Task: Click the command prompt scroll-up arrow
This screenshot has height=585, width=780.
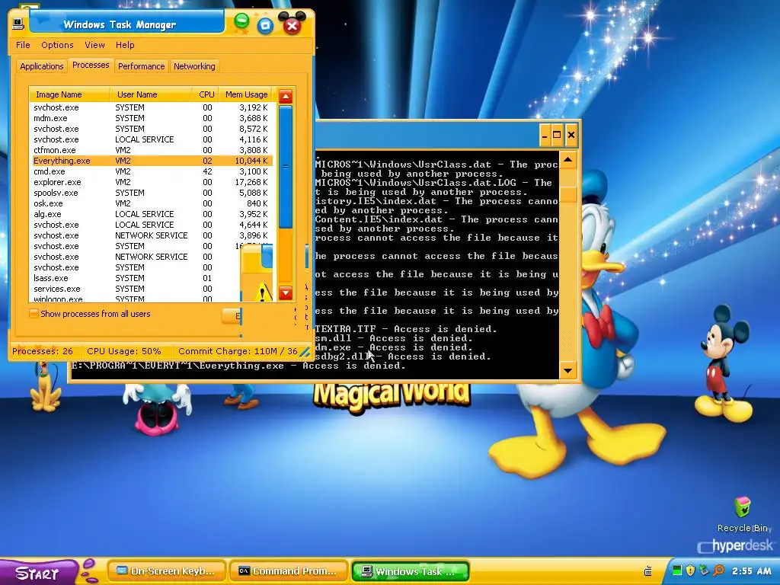Action: 568,160
